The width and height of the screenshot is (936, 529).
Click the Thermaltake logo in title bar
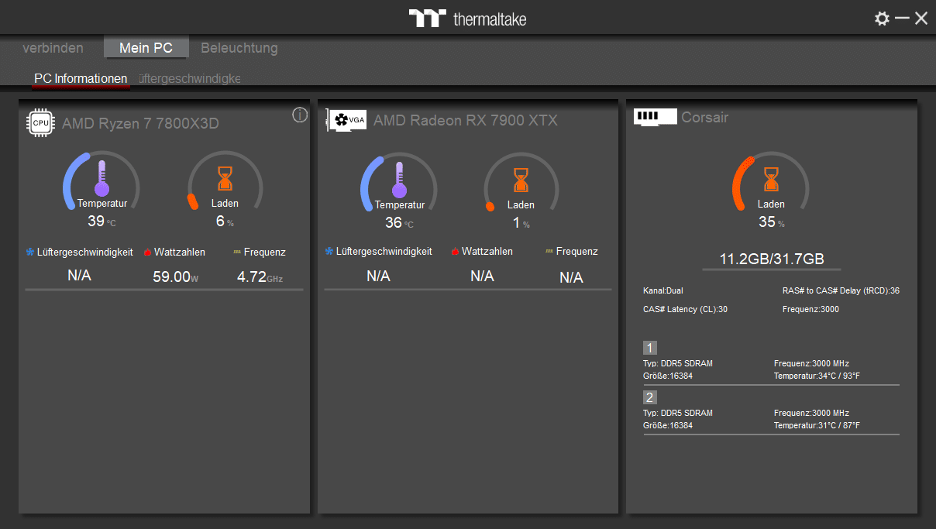point(468,19)
